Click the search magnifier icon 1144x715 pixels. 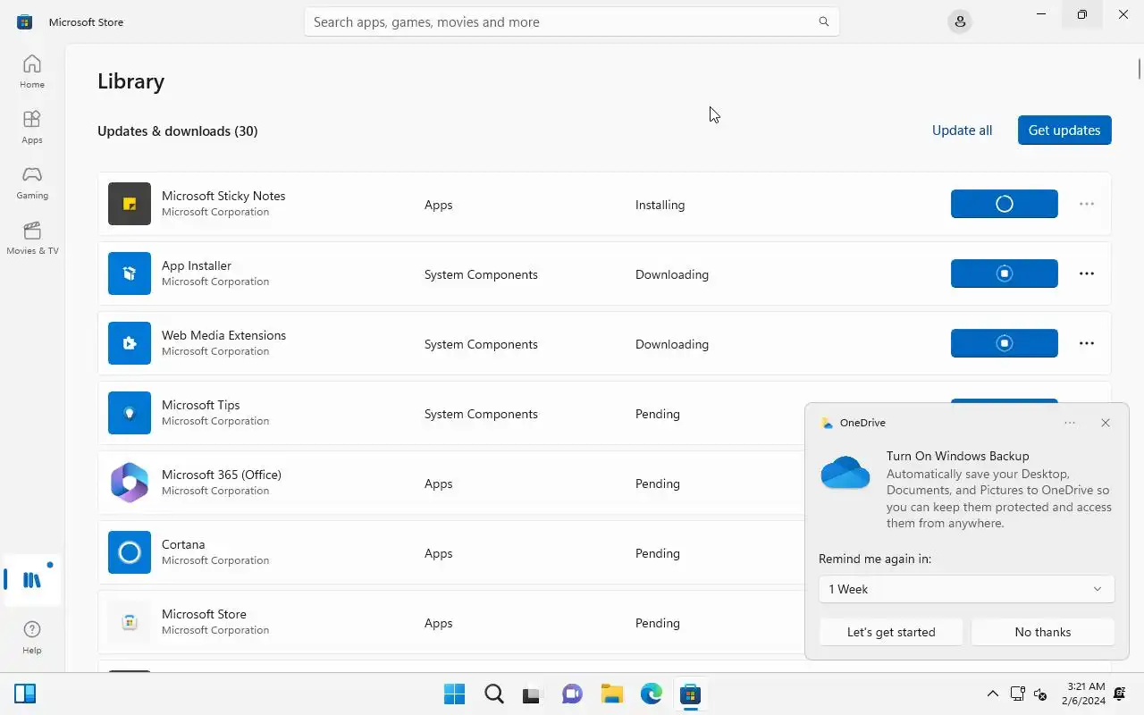(824, 21)
